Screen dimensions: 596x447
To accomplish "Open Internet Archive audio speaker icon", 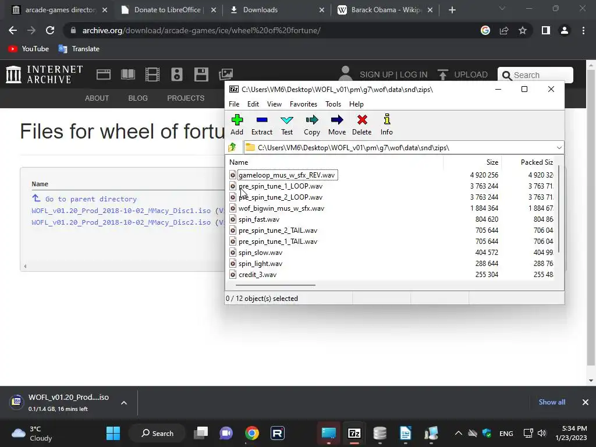I will pyautogui.click(x=177, y=74).
